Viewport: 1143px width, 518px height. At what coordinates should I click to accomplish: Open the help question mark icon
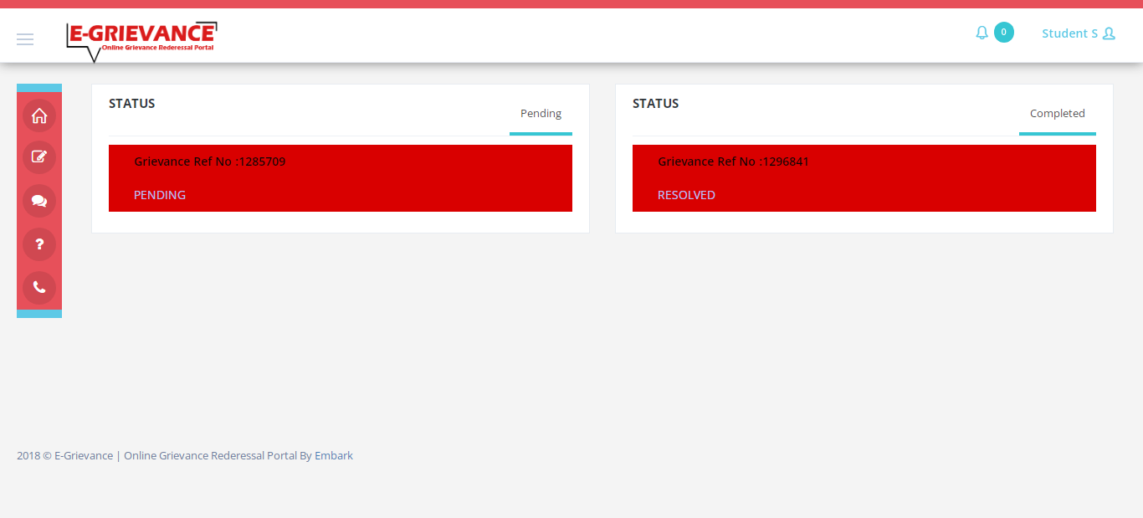tap(39, 244)
